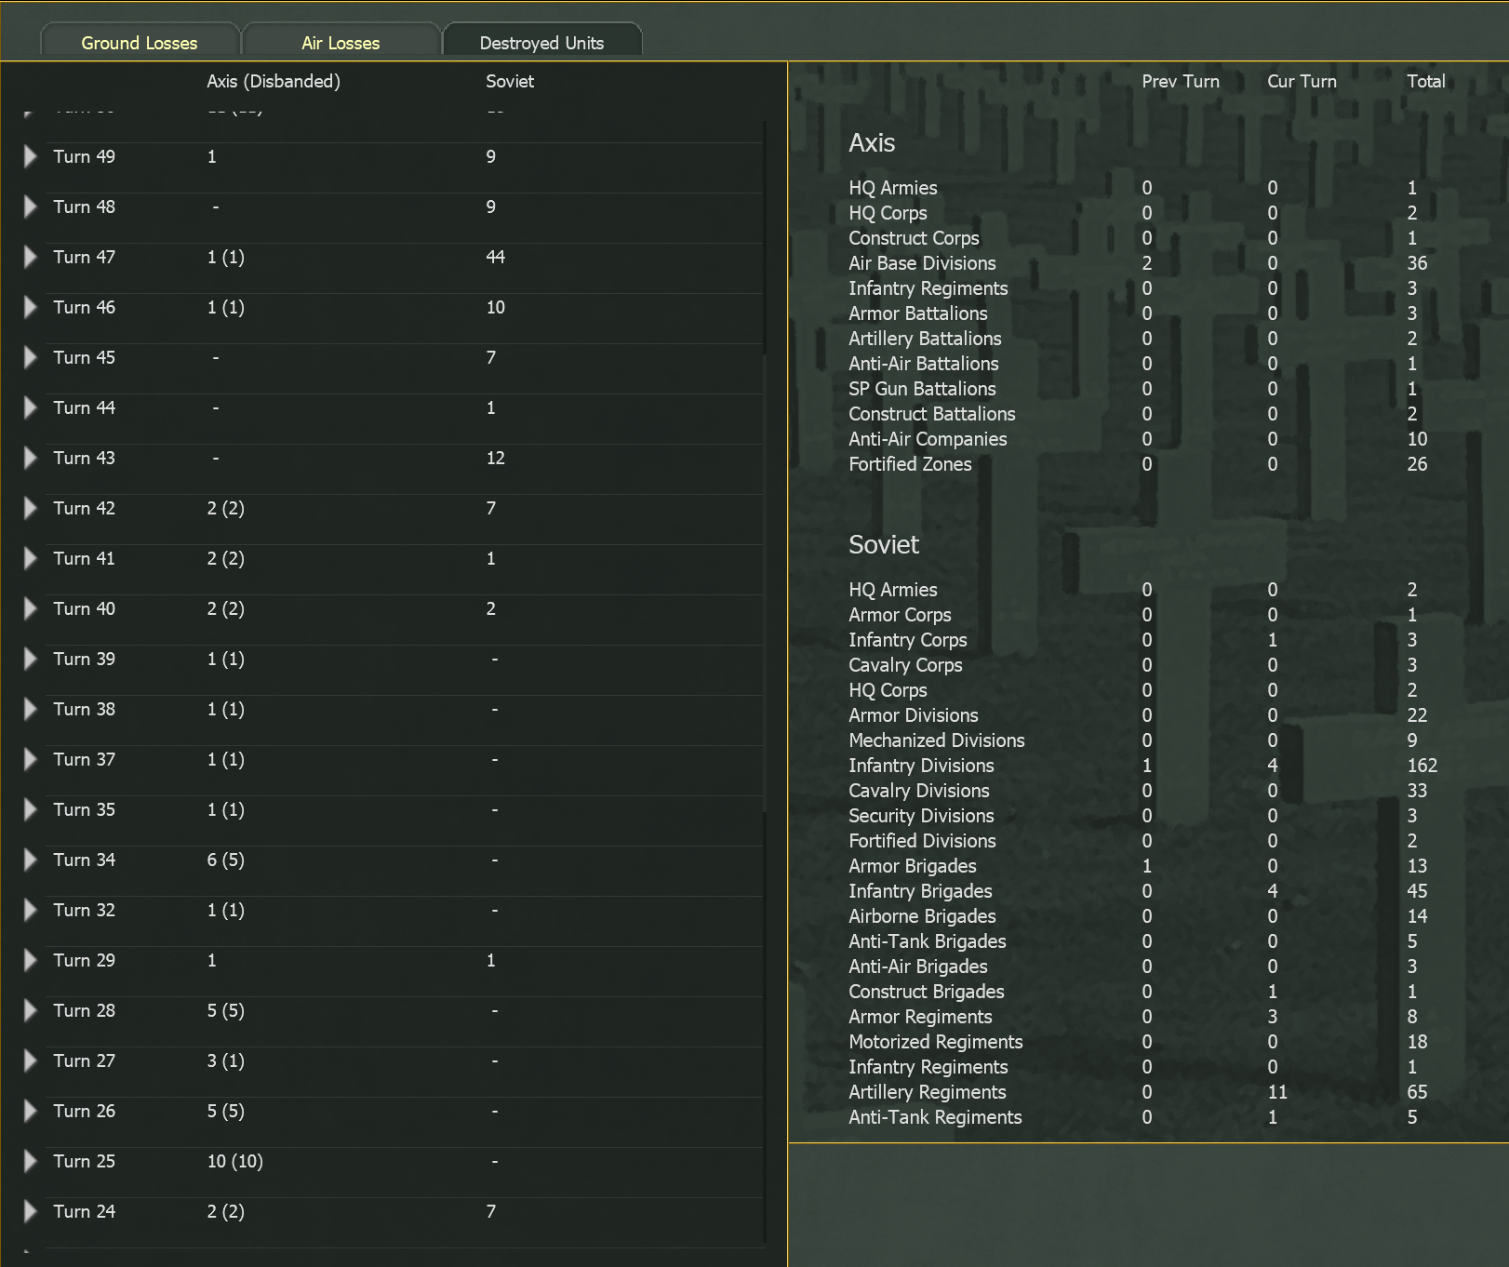This screenshot has width=1509, height=1267.
Task: Select the Infantry Divisions row under Soviet
Action: coord(920,765)
